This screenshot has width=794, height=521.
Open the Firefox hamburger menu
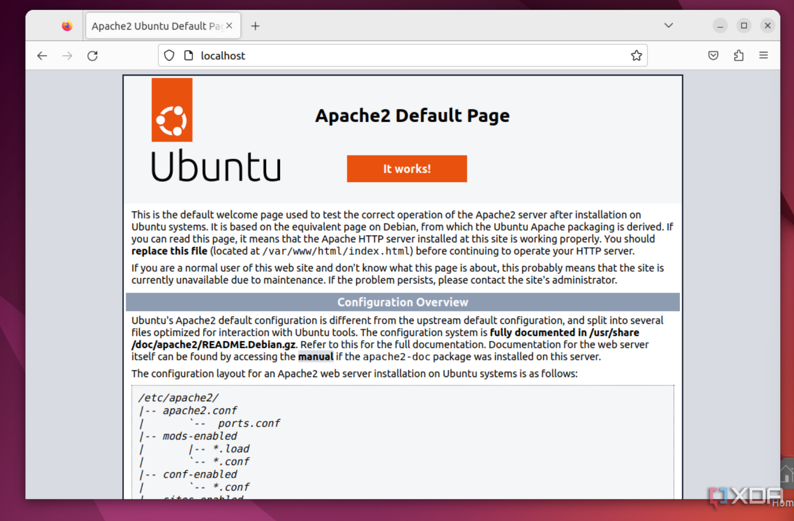tap(763, 56)
